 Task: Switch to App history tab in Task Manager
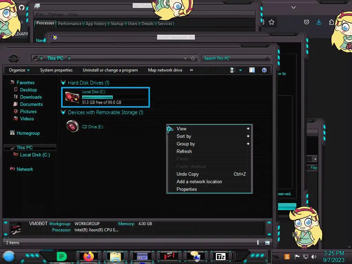coord(96,24)
